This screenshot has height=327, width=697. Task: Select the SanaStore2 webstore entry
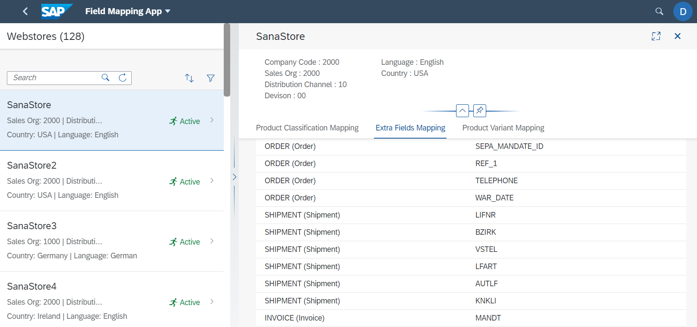coord(86,180)
